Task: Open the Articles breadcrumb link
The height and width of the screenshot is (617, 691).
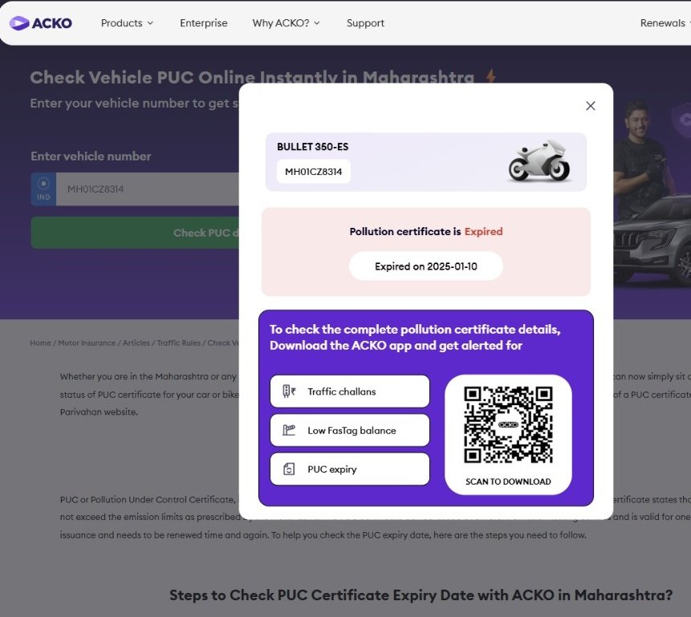Action: click(136, 343)
